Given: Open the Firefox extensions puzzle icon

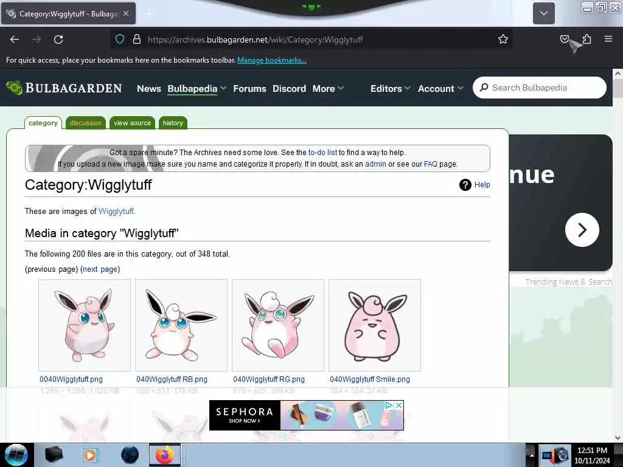Looking at the screenshot, I should tap(586, 39).
